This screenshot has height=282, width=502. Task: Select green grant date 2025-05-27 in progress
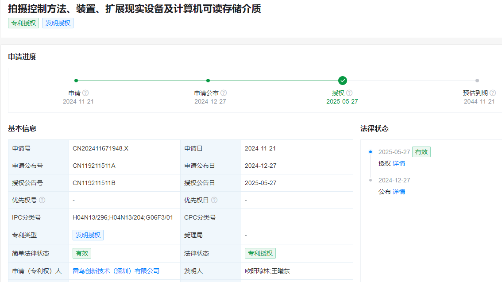point(342,101)
